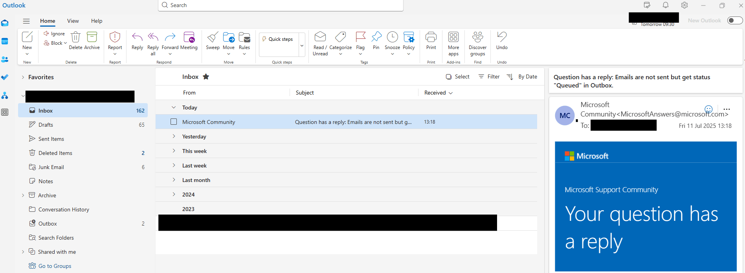Image resolution: width=745 pixels, height=273 pixels.
Task: Expand the This week group
Action: [174, 151]
